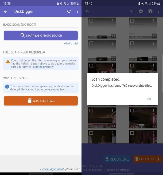The image size is (163, 175).
Task: Tap the Recover button
Action: [x=117, y=159]
